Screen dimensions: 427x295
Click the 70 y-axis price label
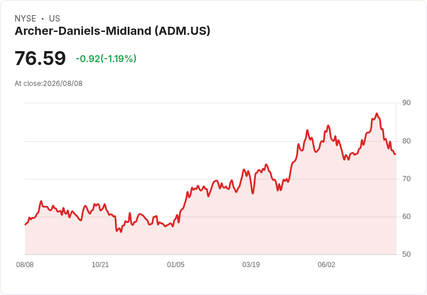click(406, 179)
